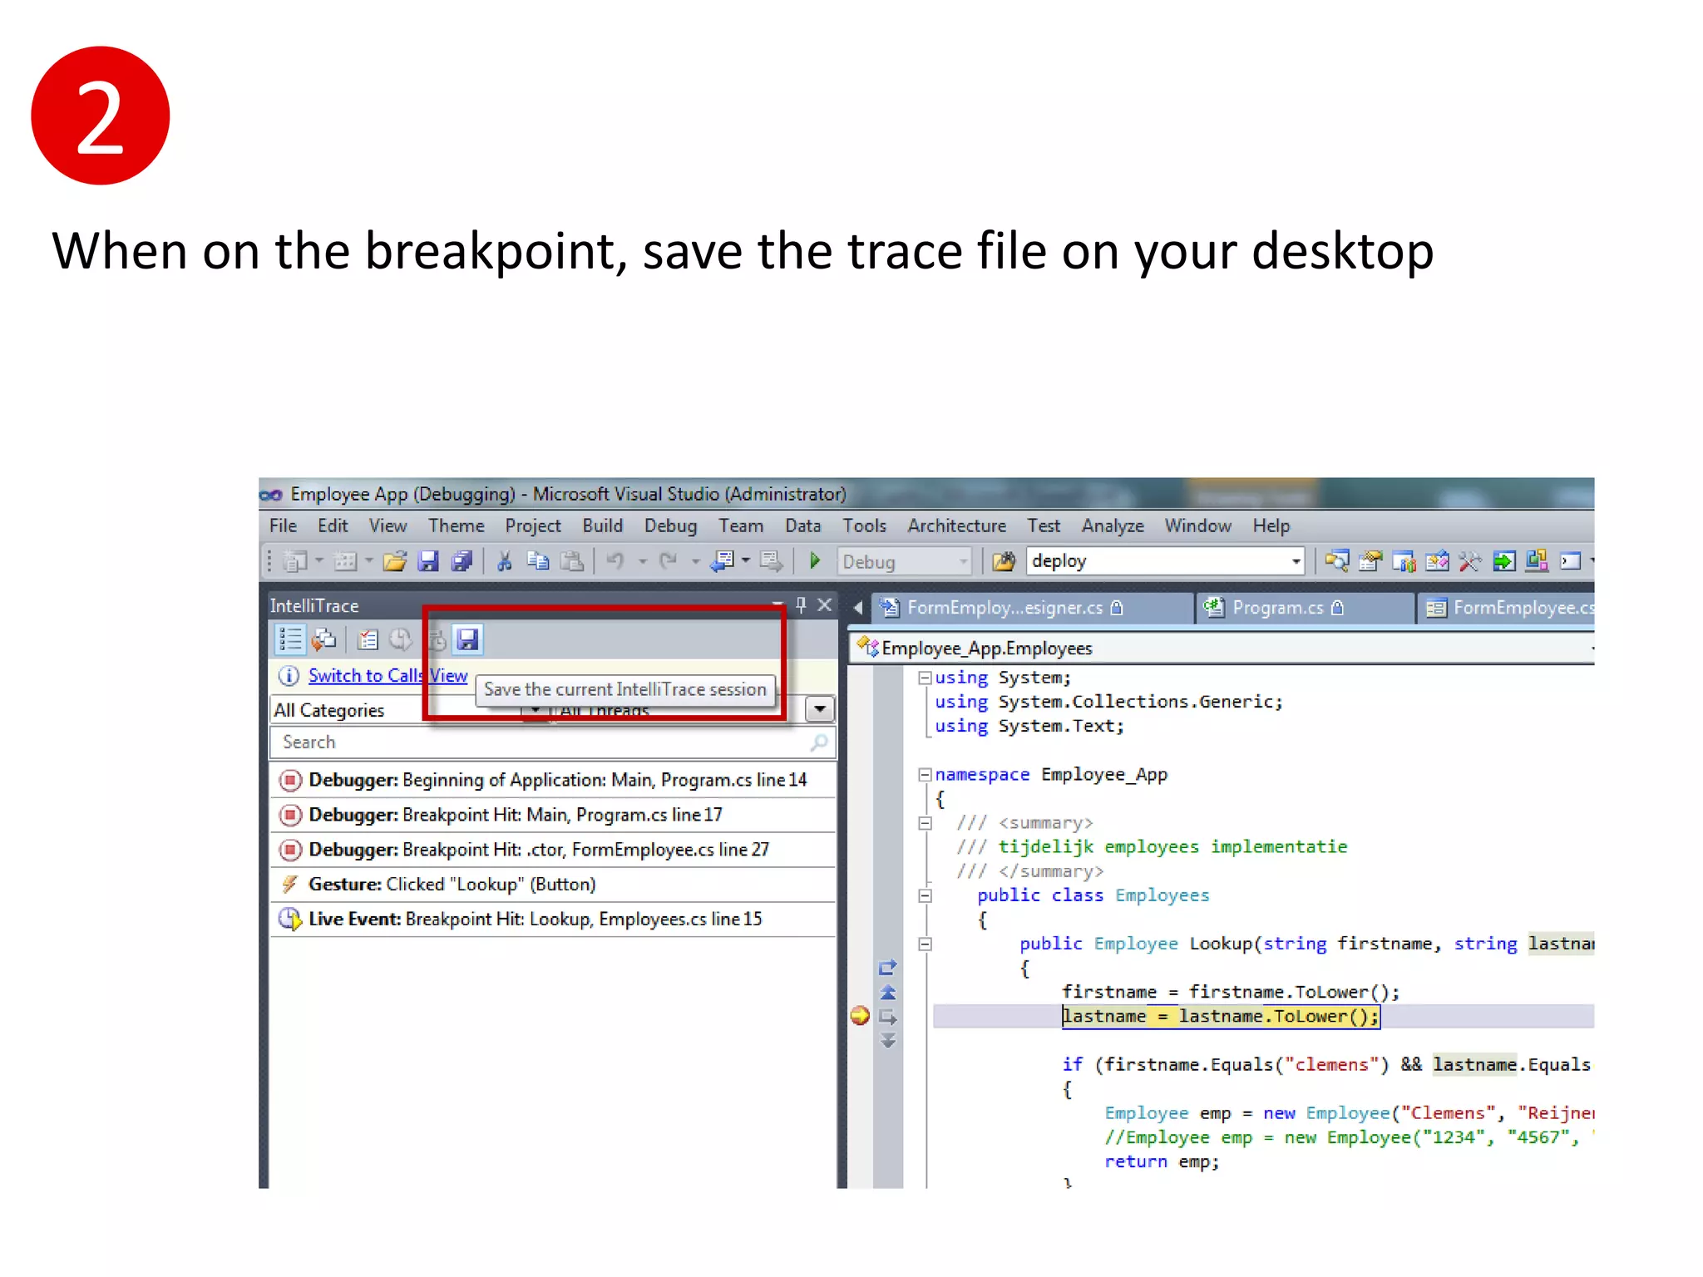Image resolution: width=1703 pixels, height=1277 pixels.
Task: Click the Copy icon
Action: pyautogui.click(x=538, y=562)
